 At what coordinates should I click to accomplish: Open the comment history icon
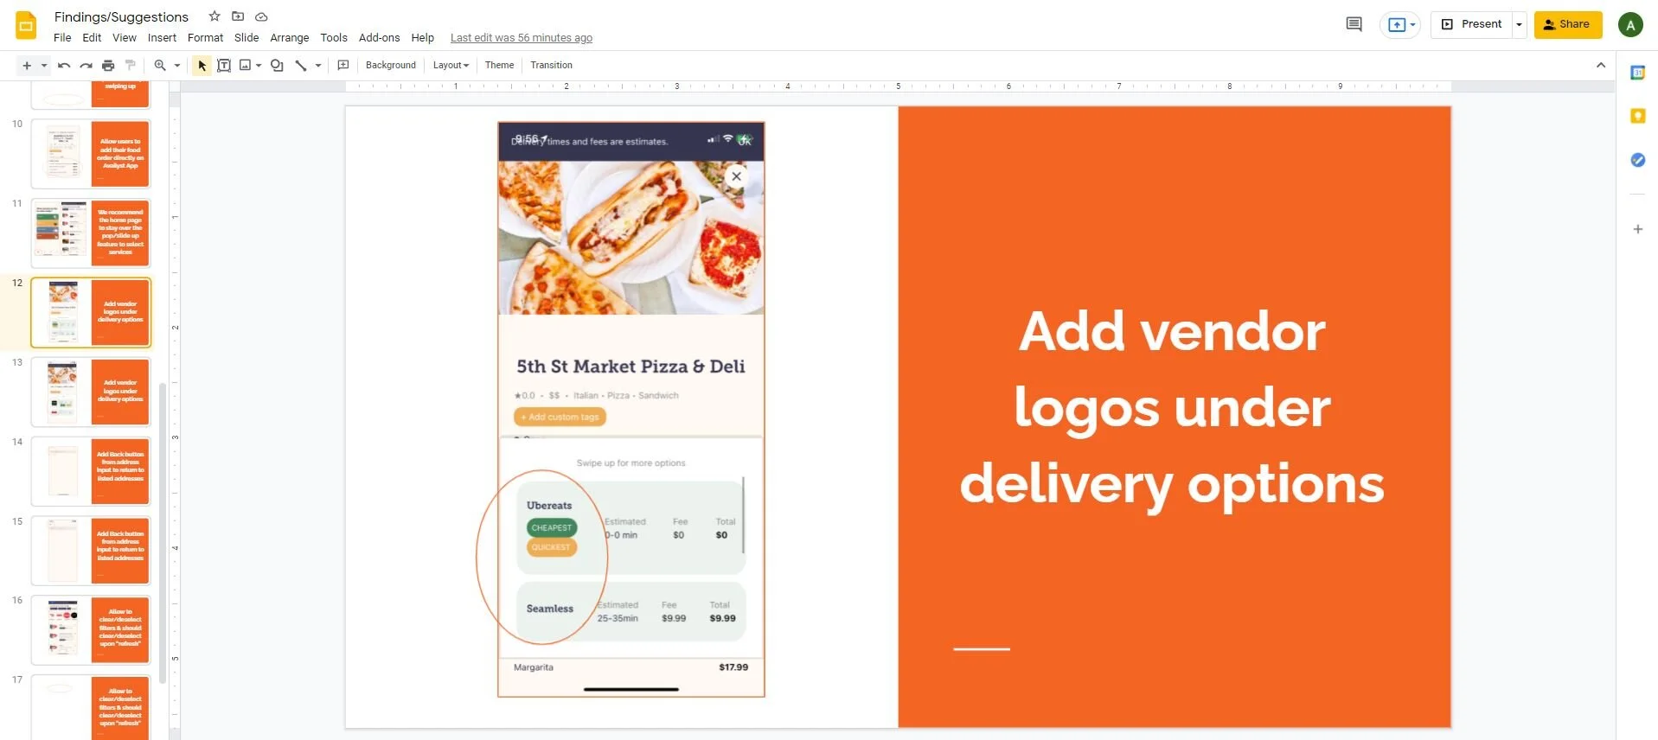(x=1354, y=24)
